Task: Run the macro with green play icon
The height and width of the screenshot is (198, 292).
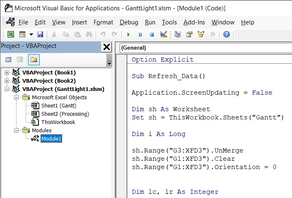Action: tap(128, 35)
